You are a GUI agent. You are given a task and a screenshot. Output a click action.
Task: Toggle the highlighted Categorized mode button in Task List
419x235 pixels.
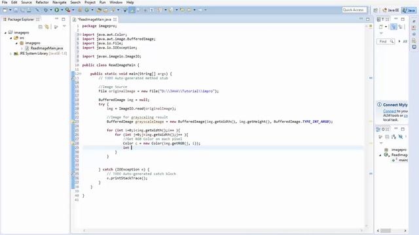[x=393, y=27]
